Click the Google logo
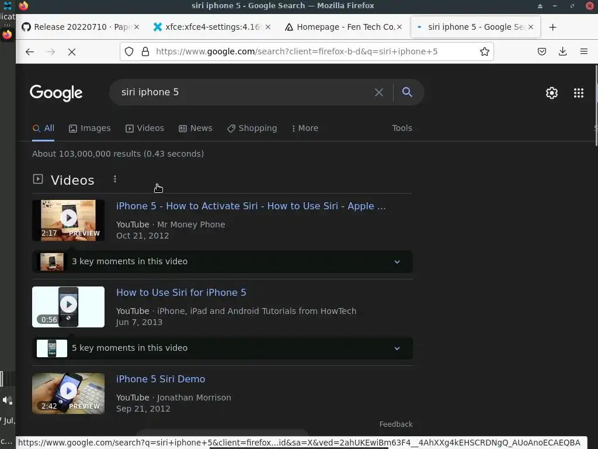598x449 pixels. pyautogui.click(x=56, y=93)
